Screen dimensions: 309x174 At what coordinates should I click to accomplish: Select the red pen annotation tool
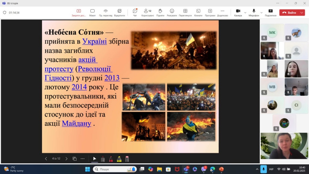pos(111,159)
